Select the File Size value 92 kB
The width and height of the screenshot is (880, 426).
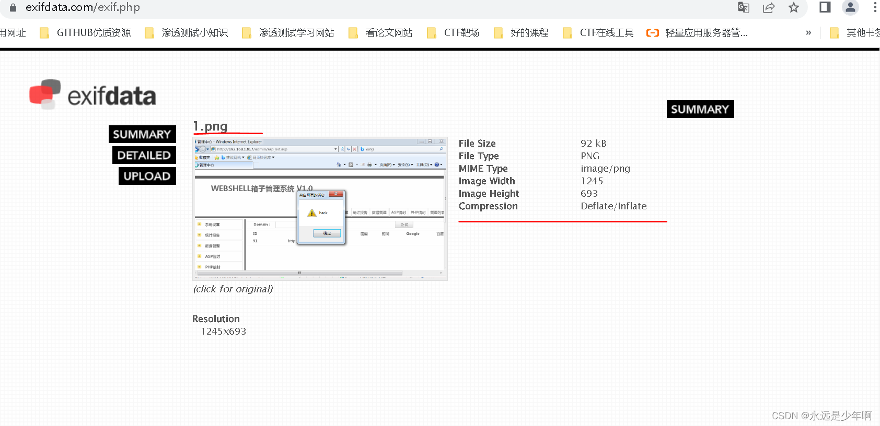pos(594,144)
